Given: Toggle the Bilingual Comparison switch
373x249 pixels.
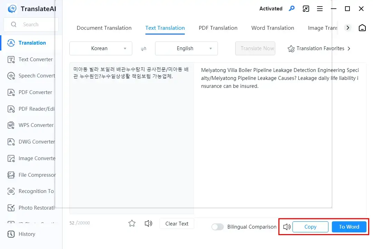Looking at the screenshot, I should tap(218, 227).
